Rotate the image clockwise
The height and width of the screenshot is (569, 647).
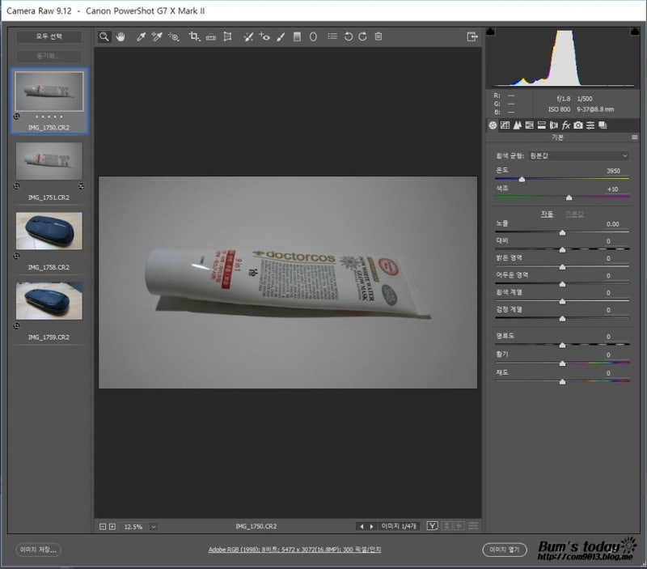click(362, 36)
